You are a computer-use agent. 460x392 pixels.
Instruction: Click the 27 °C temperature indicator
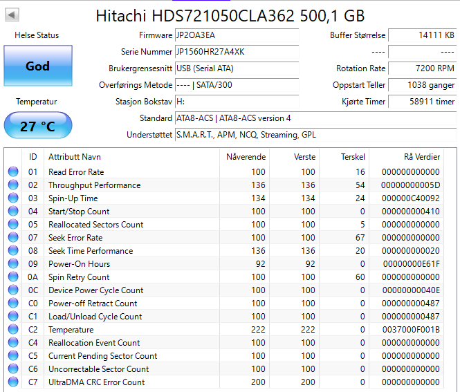click(x=38, y=126)
